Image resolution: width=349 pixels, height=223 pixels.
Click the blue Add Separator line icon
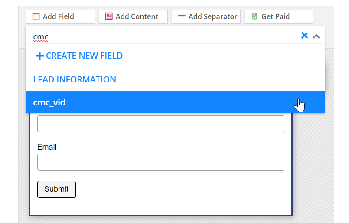[182, 16]
